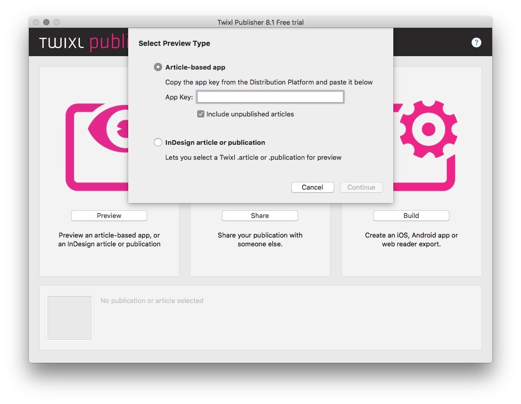Click the Build button
Image resolution: width=521 pixels, height=404 pixels.
[x=411, y=216]
